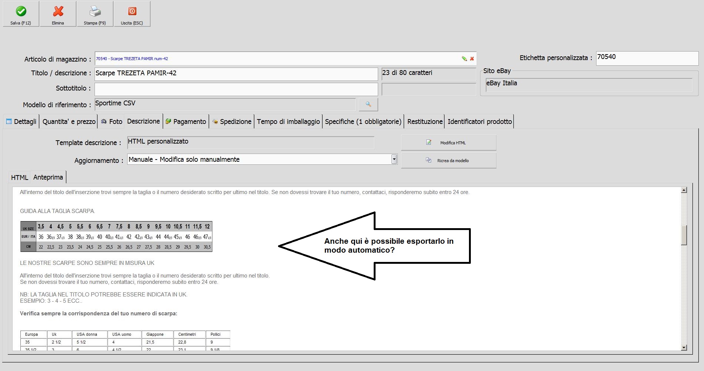Switch to the Identificatori prodotto tab

coord(480,122)
